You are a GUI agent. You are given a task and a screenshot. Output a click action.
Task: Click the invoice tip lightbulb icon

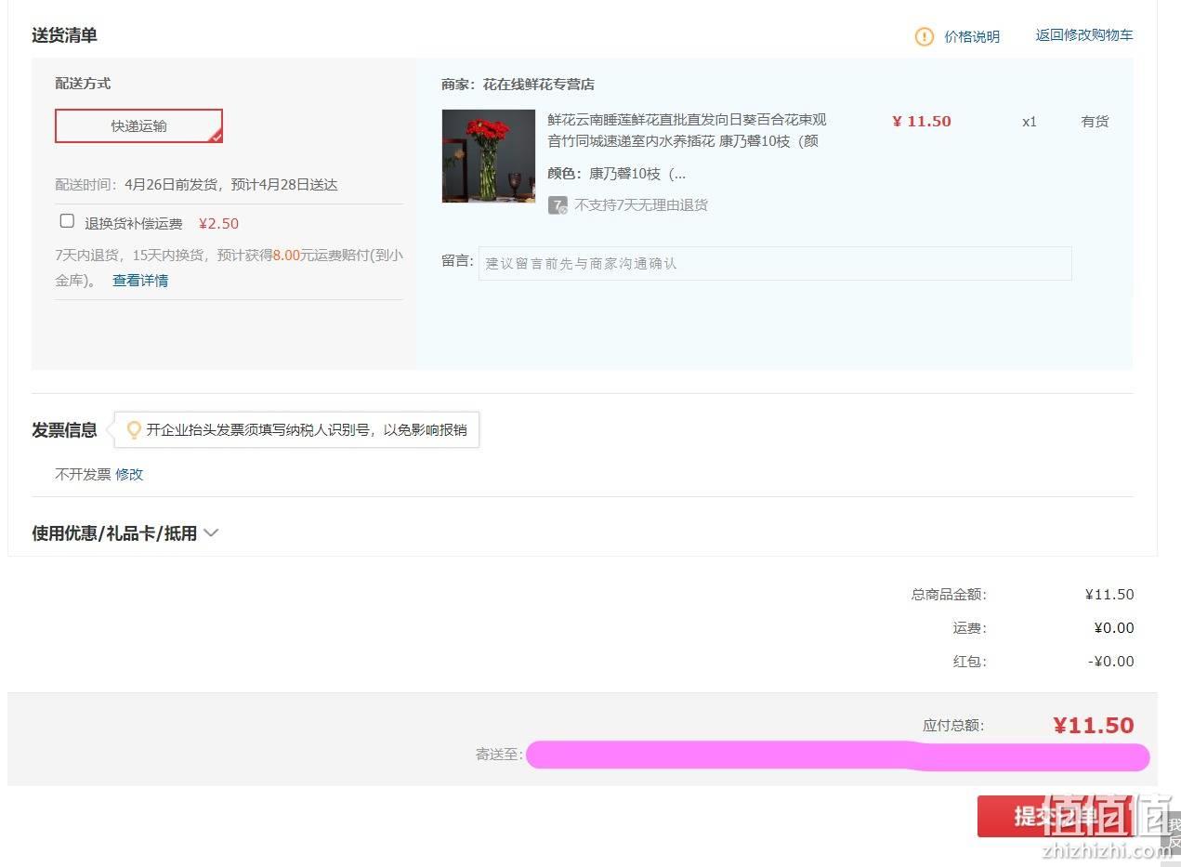pos(134,429)
